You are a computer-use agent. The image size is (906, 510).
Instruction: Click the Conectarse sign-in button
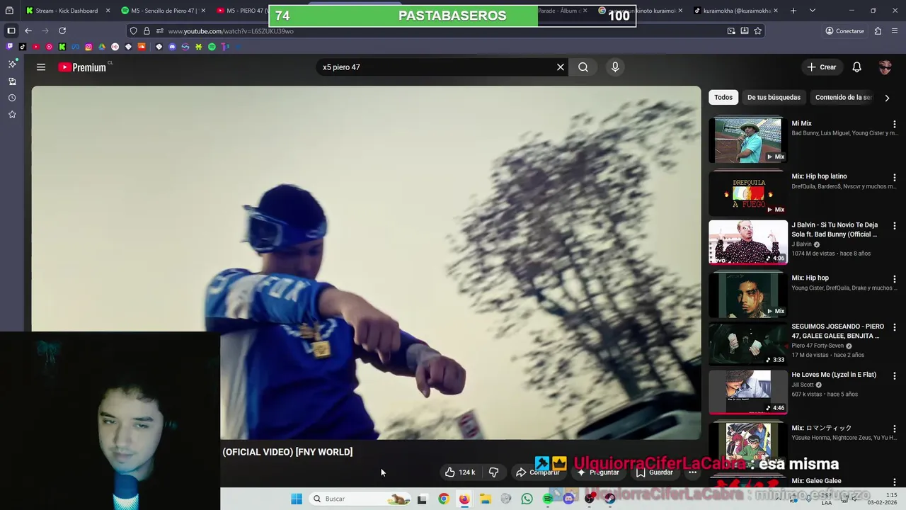(844, 30)
